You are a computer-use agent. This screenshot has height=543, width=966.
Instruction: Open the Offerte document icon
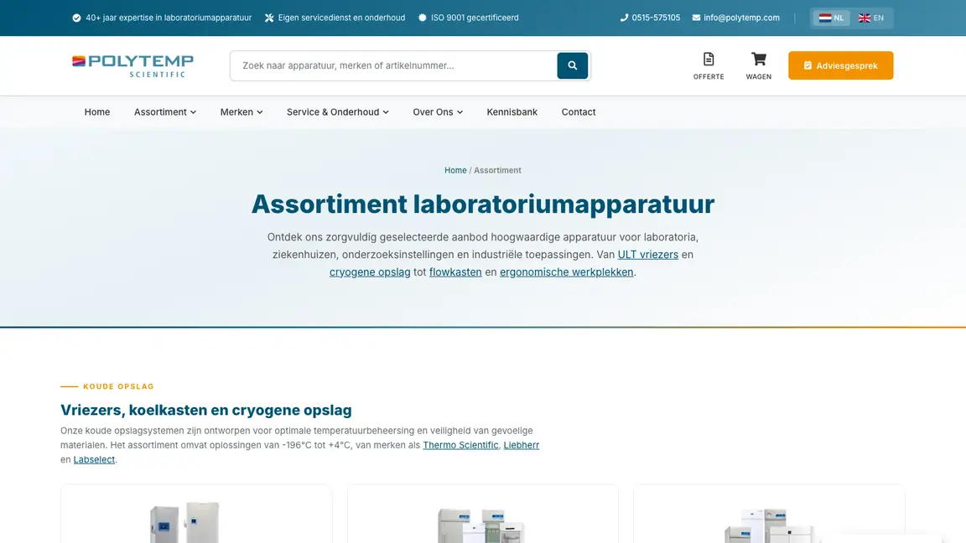click(709, 59)
